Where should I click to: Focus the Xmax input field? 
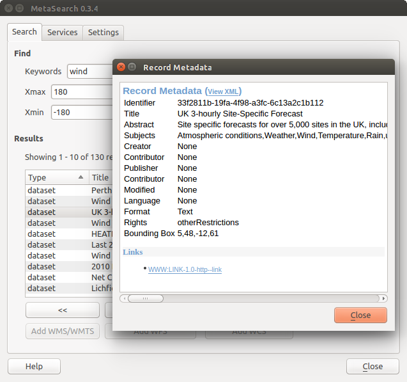coord(82,92)
